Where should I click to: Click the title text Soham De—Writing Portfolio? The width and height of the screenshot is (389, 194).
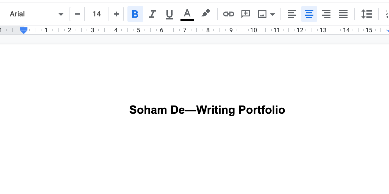(207, 110)
